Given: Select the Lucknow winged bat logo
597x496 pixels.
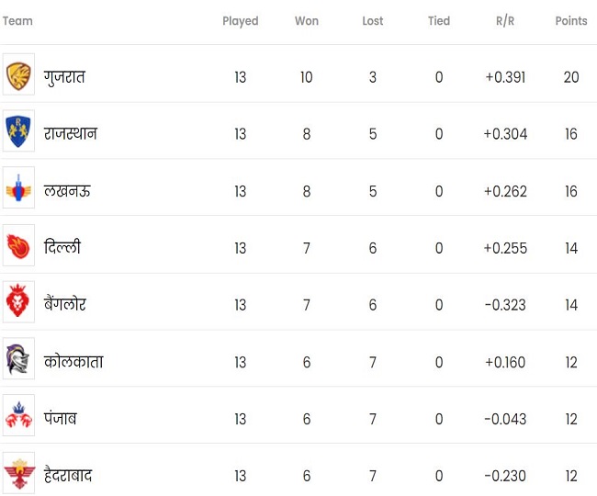Looking at the screenshot, I should [18, 188].
